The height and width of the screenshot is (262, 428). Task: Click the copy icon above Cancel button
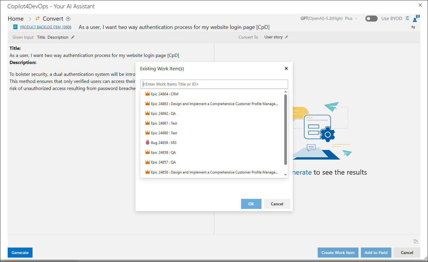[416, 241]
